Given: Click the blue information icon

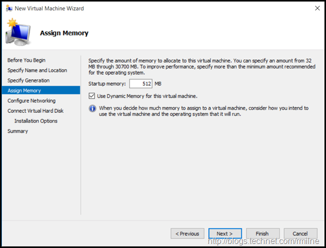Looking at the screenshot, I should pyautogui.click(x=92, y=108).
